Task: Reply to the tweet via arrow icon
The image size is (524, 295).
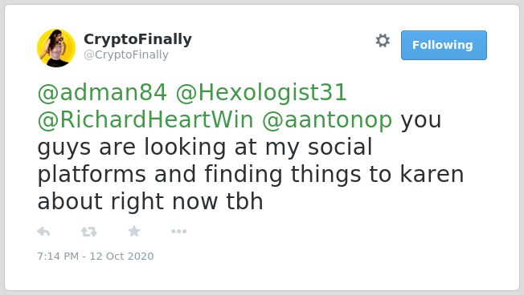Action: [43, 232]
